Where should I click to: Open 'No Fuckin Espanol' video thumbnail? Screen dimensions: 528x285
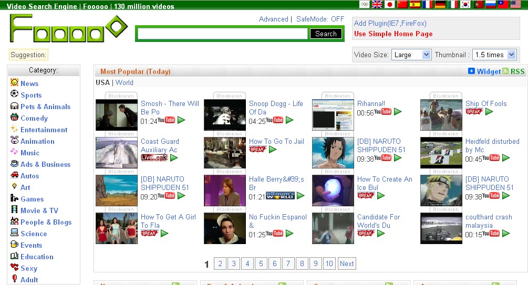[x=225, y=228]
